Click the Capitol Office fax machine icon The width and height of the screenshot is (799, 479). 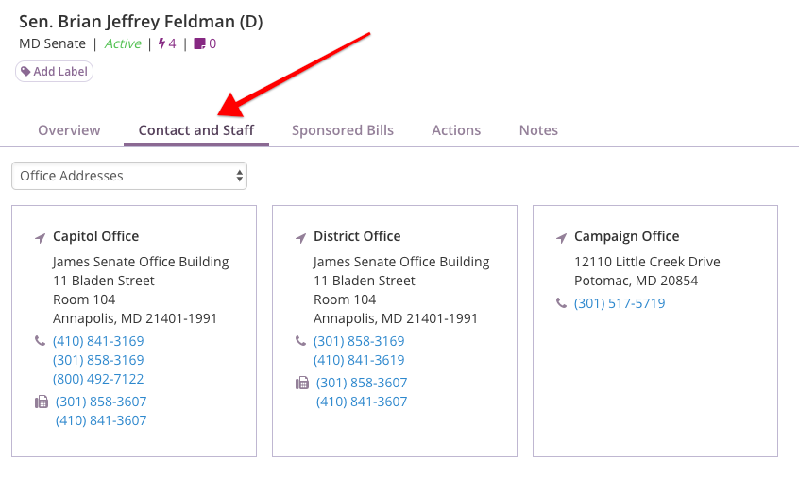point(42,402)
